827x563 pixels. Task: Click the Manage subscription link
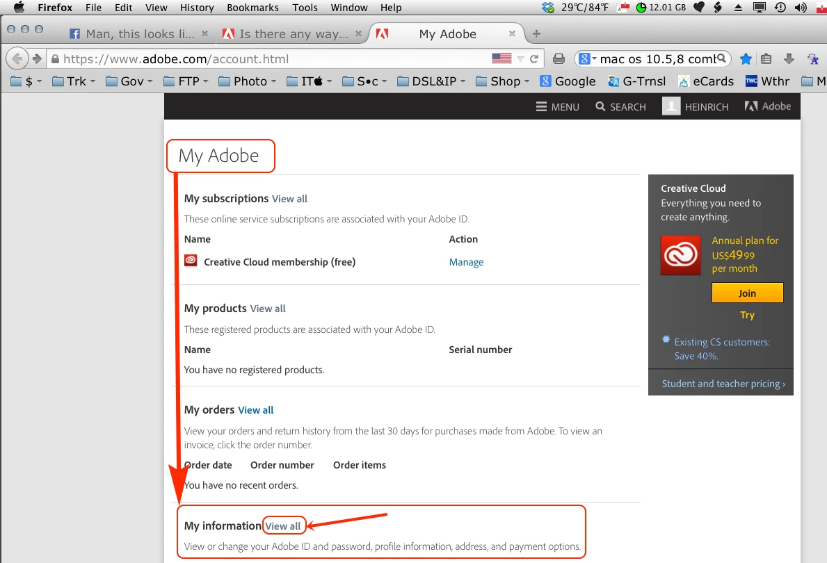pyautogui.click(x=466, y=262)
